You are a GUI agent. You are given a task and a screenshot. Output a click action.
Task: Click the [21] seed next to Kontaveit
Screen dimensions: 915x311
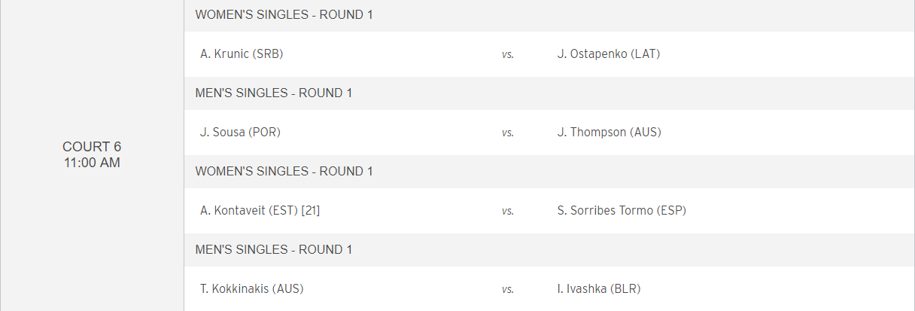[x=311, y=210]
